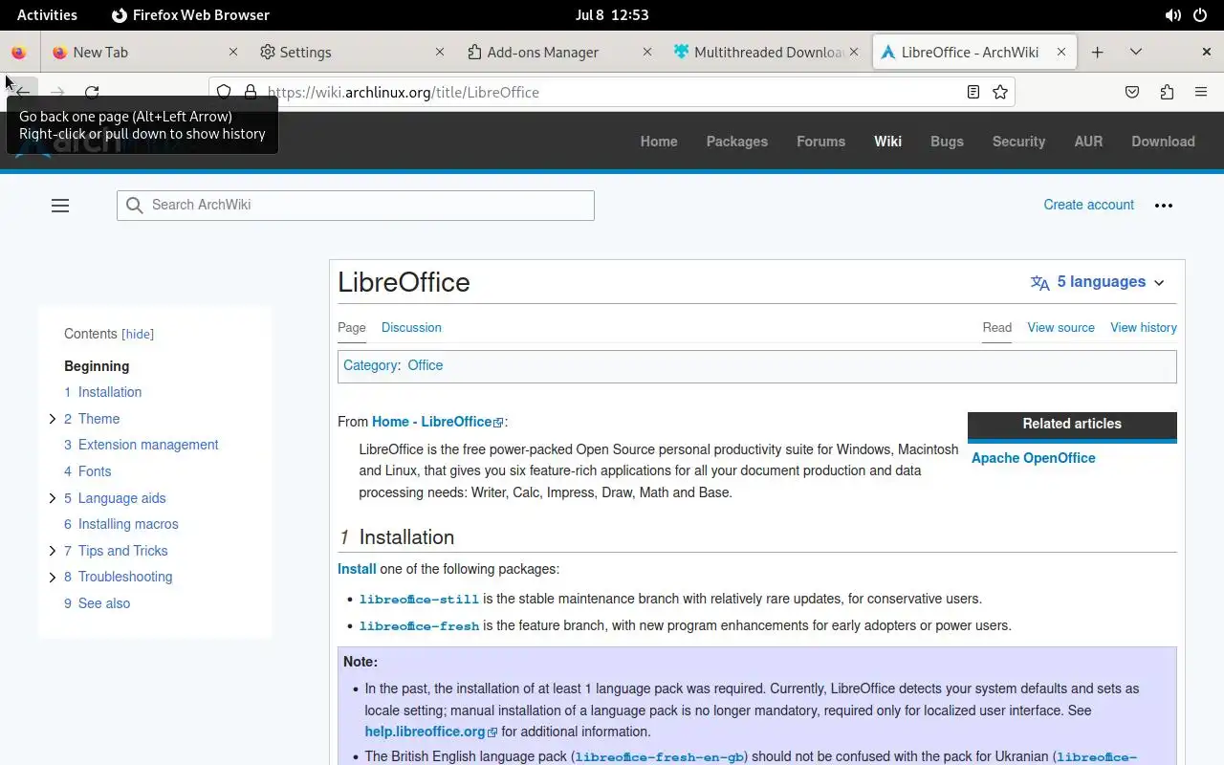Click the forward navigation arrow
The image size is (1224, 765).
(x=57, y=92)
